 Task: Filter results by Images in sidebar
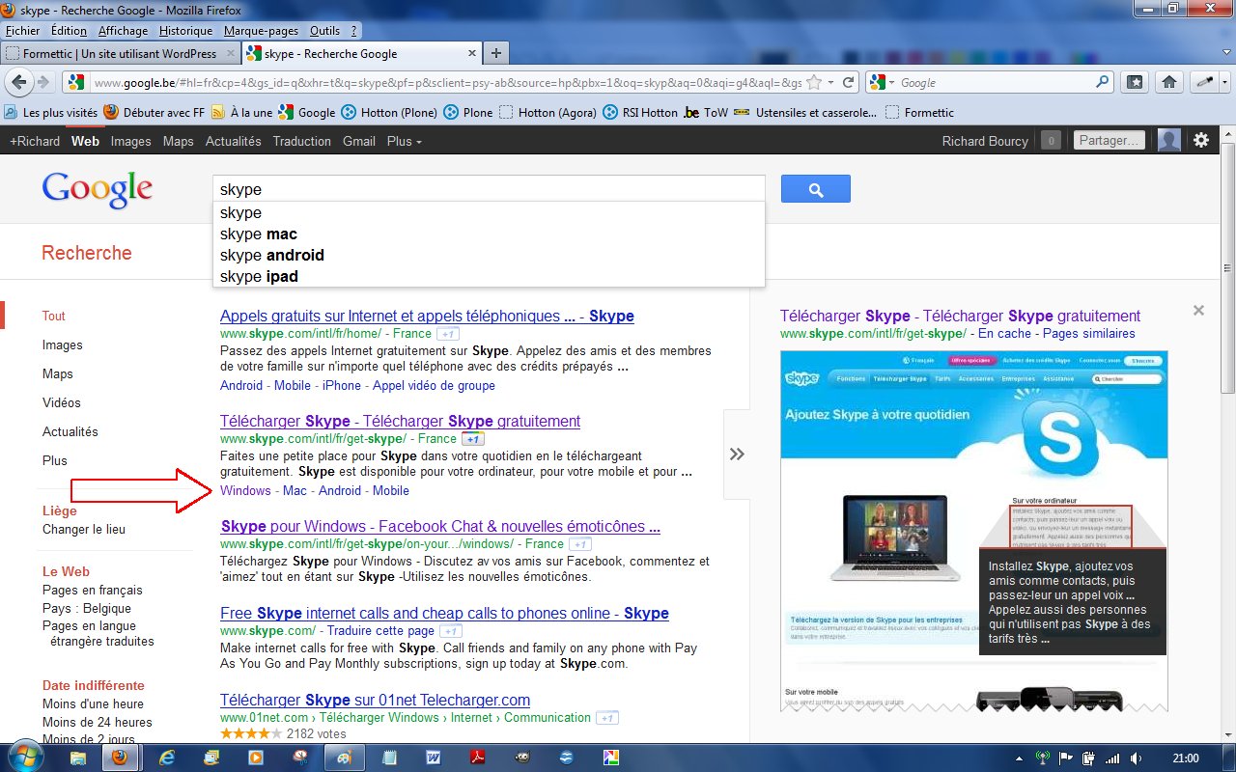coord(62,345)
